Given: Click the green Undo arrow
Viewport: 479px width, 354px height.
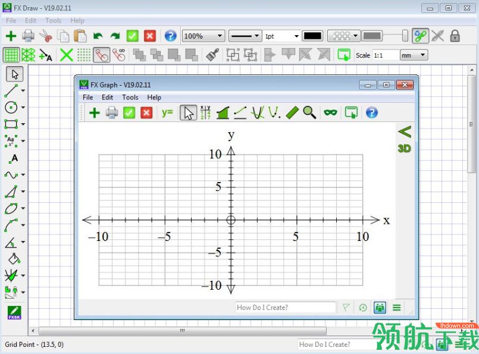Looking at the screenshot, I should (98, 36).
